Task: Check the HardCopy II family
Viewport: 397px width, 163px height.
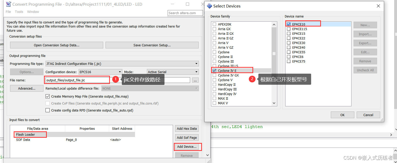Action: tap(214, 84)
